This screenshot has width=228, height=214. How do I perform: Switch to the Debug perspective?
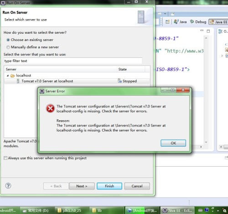pyautogui.click(x=198, y=22)
